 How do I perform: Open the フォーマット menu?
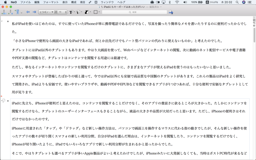coord(51,2)
